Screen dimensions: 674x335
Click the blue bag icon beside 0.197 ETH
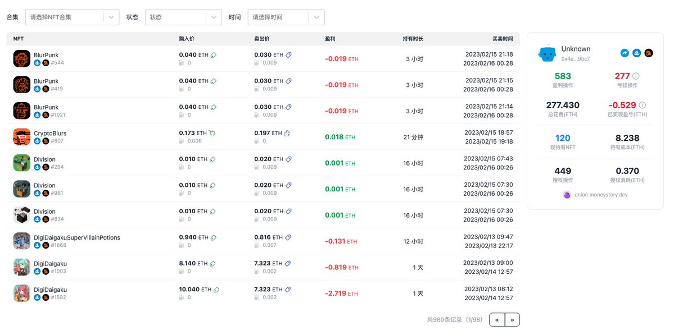click(x=287, y=133)
